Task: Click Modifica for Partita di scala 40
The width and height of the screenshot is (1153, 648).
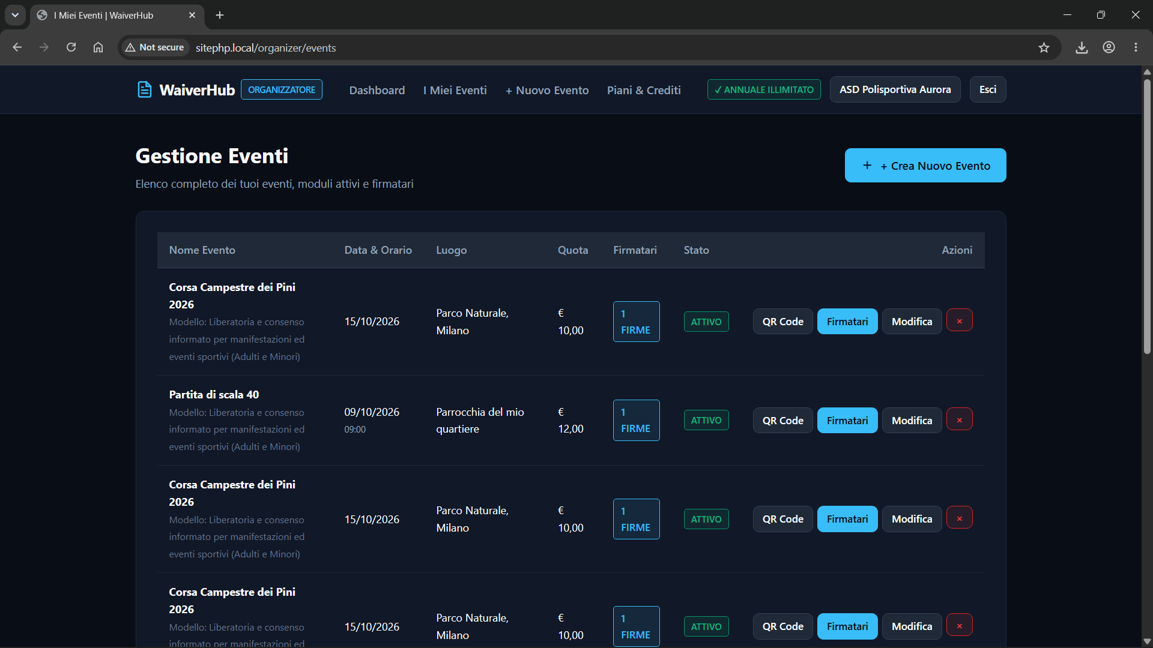Action: click(912, 421)
